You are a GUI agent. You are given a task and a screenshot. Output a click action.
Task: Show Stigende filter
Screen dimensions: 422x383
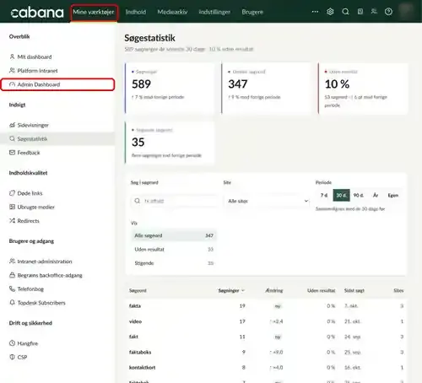[x=174, y=263]
